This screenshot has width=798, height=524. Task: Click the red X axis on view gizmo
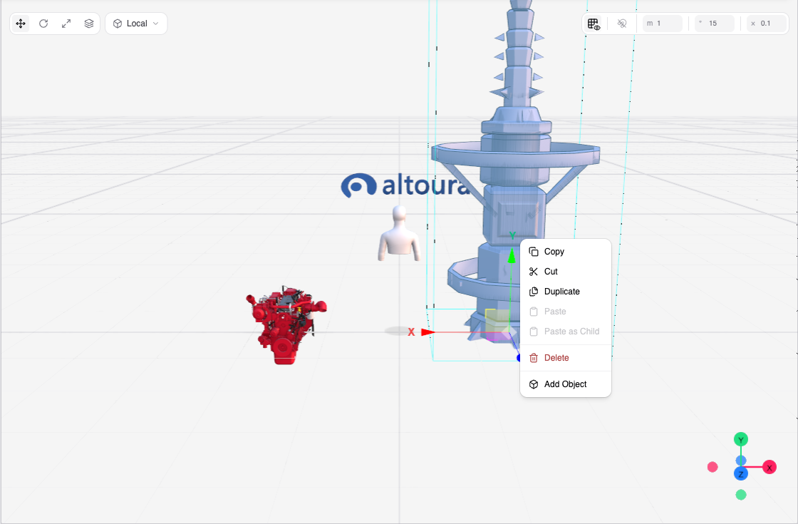coord(769,467)
